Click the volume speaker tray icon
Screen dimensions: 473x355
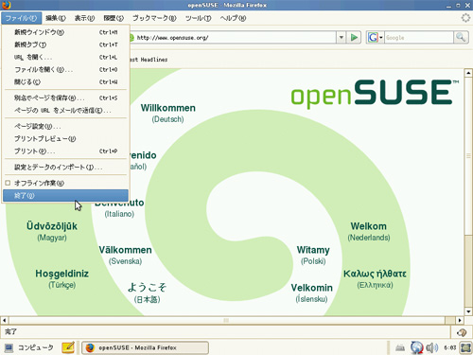coord(431,347)
